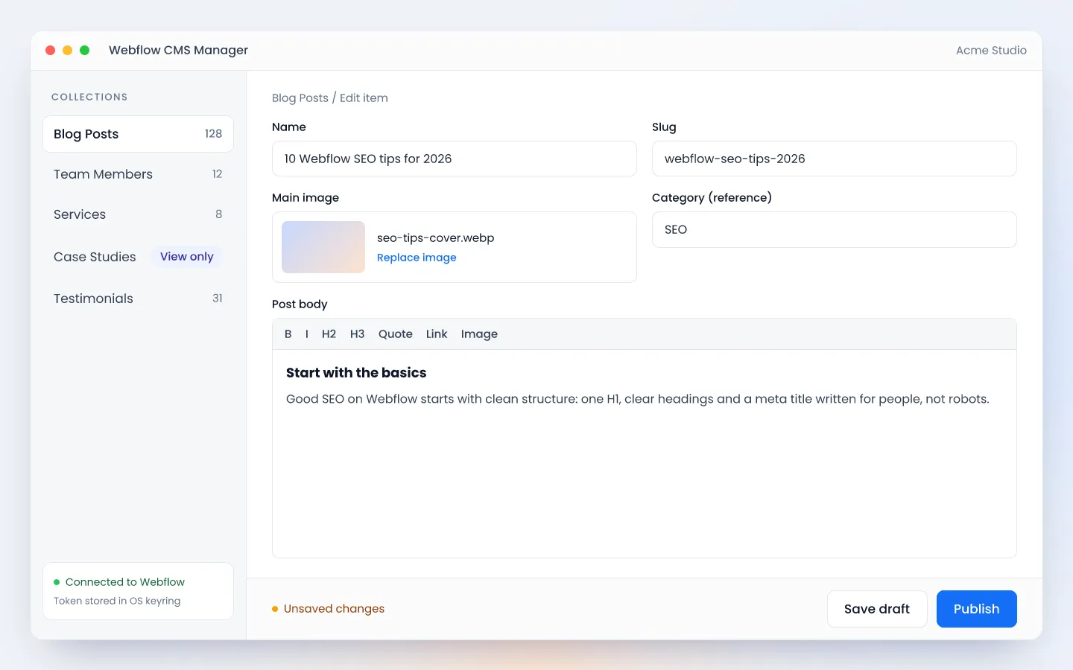This screenshot has width=1073, height=670.
Task: Click the Save draft button
Action: pyautogui.click(x=877, y=609)
